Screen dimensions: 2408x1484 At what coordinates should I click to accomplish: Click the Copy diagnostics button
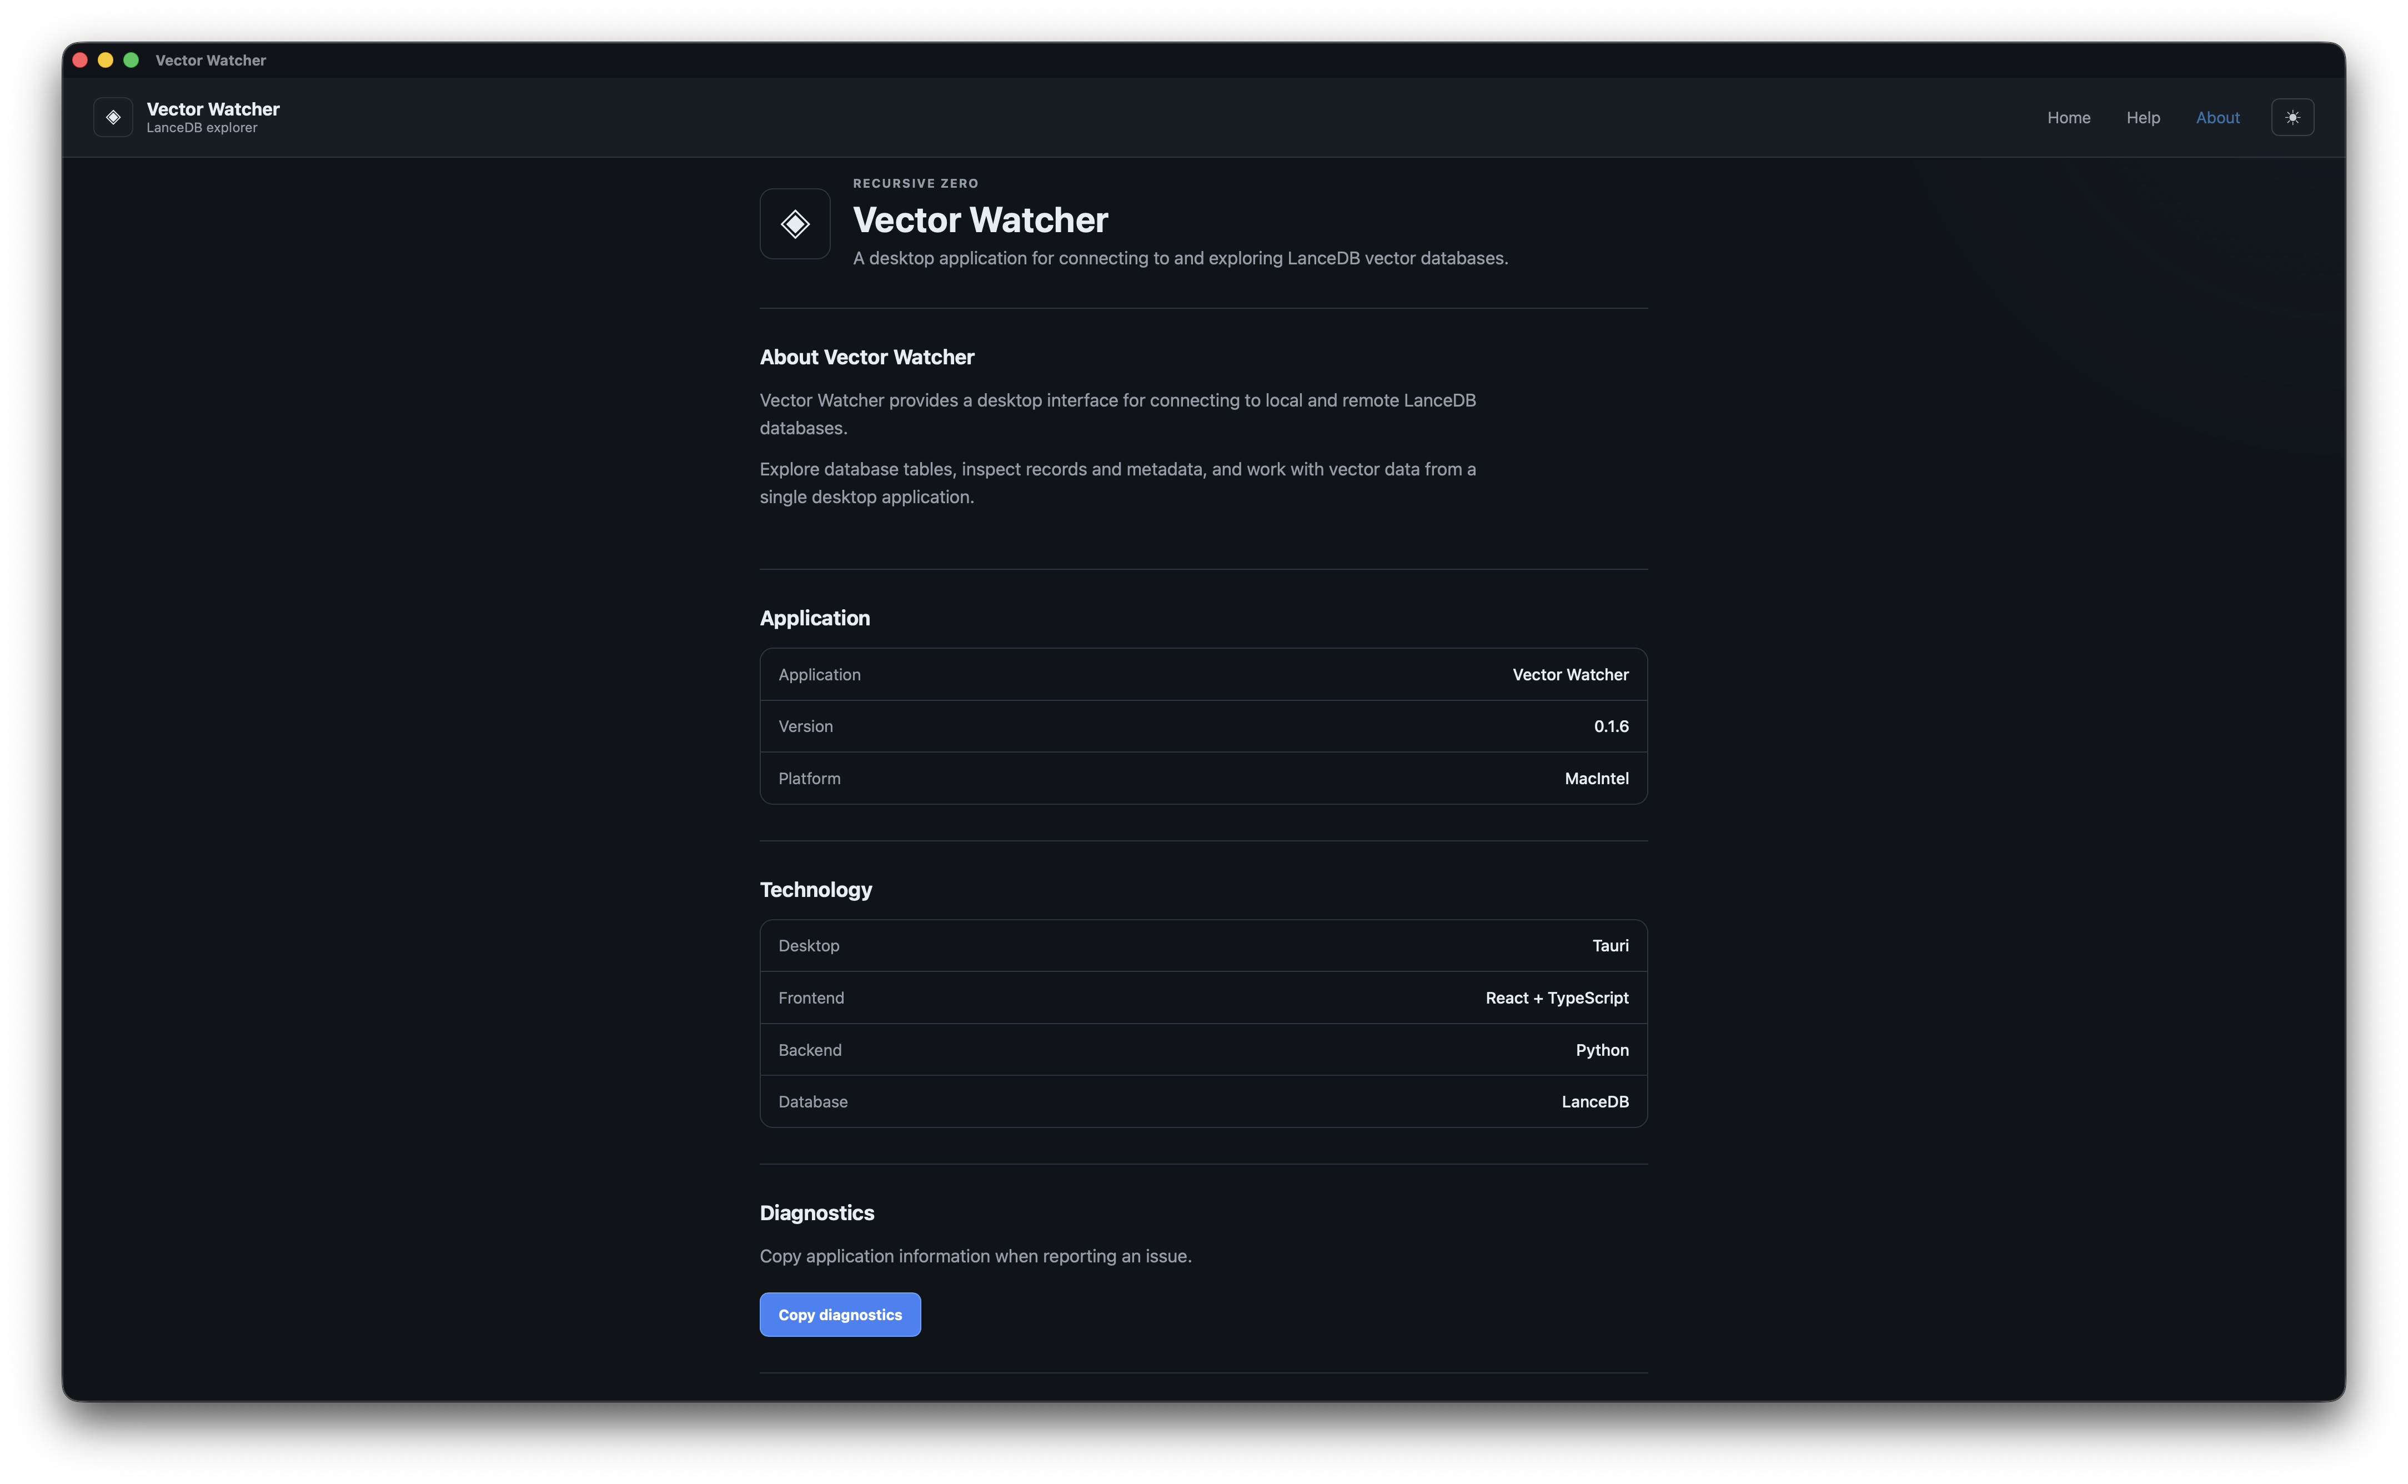pos(840,1314)
